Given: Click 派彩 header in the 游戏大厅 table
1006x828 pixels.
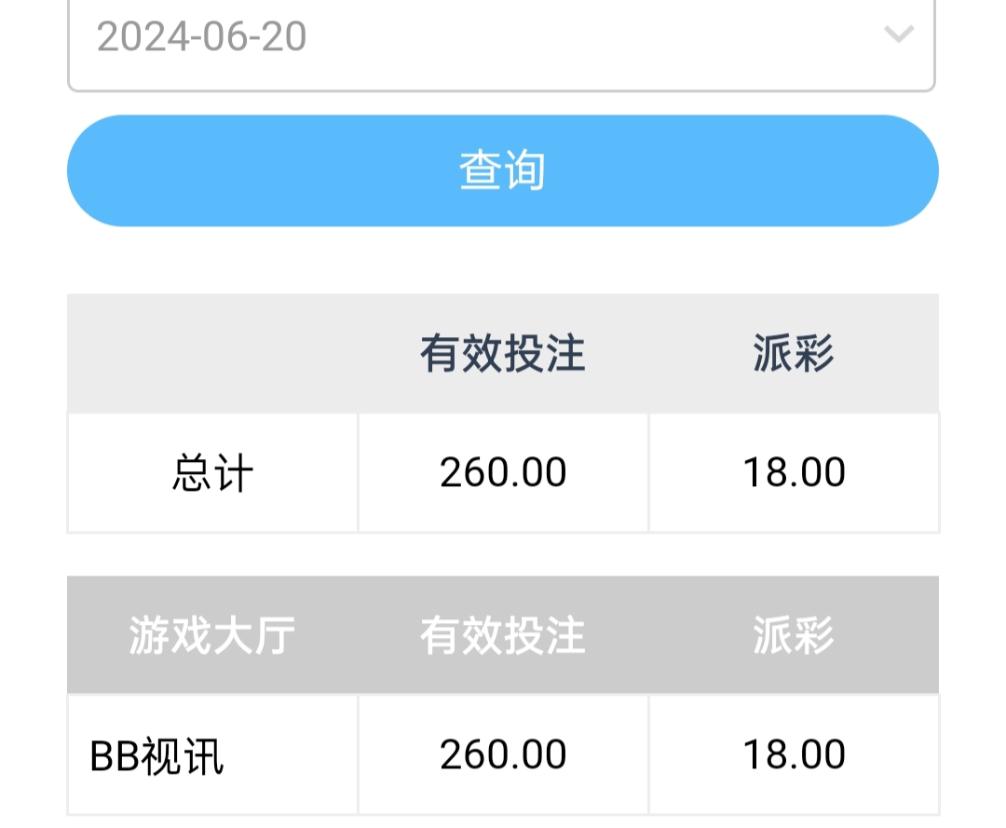Looking at the screenshot, I should pyautogui.click(x=793, y=637).
